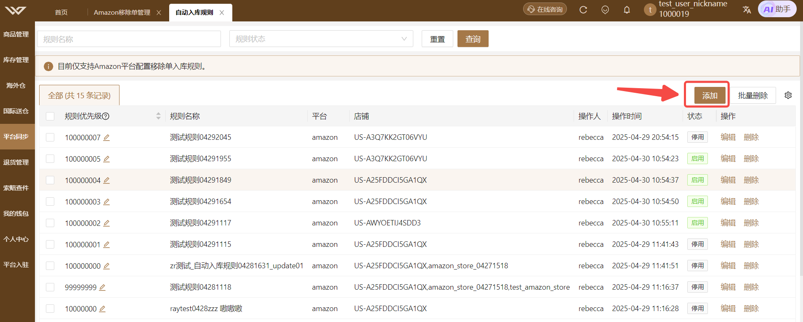Click the app logo at top-left

[16, 10]
